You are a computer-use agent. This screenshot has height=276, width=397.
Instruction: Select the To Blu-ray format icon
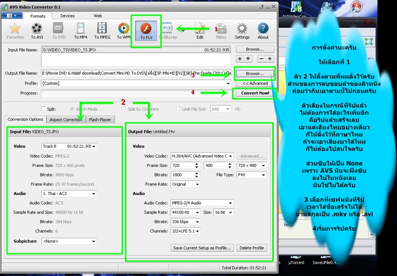click(168, 31)
